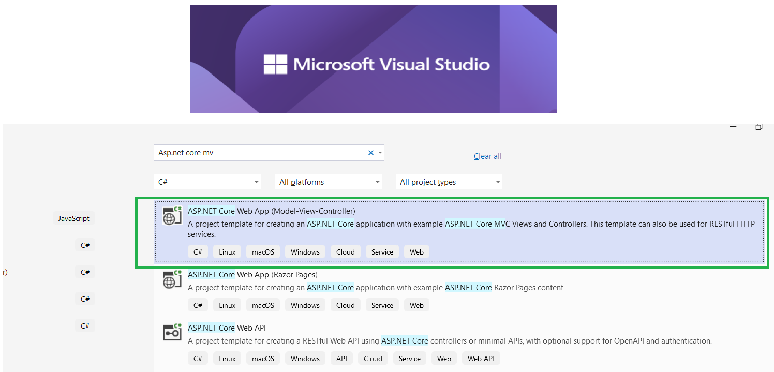Click the Cloud tag on the MVC template

(346, 252)
